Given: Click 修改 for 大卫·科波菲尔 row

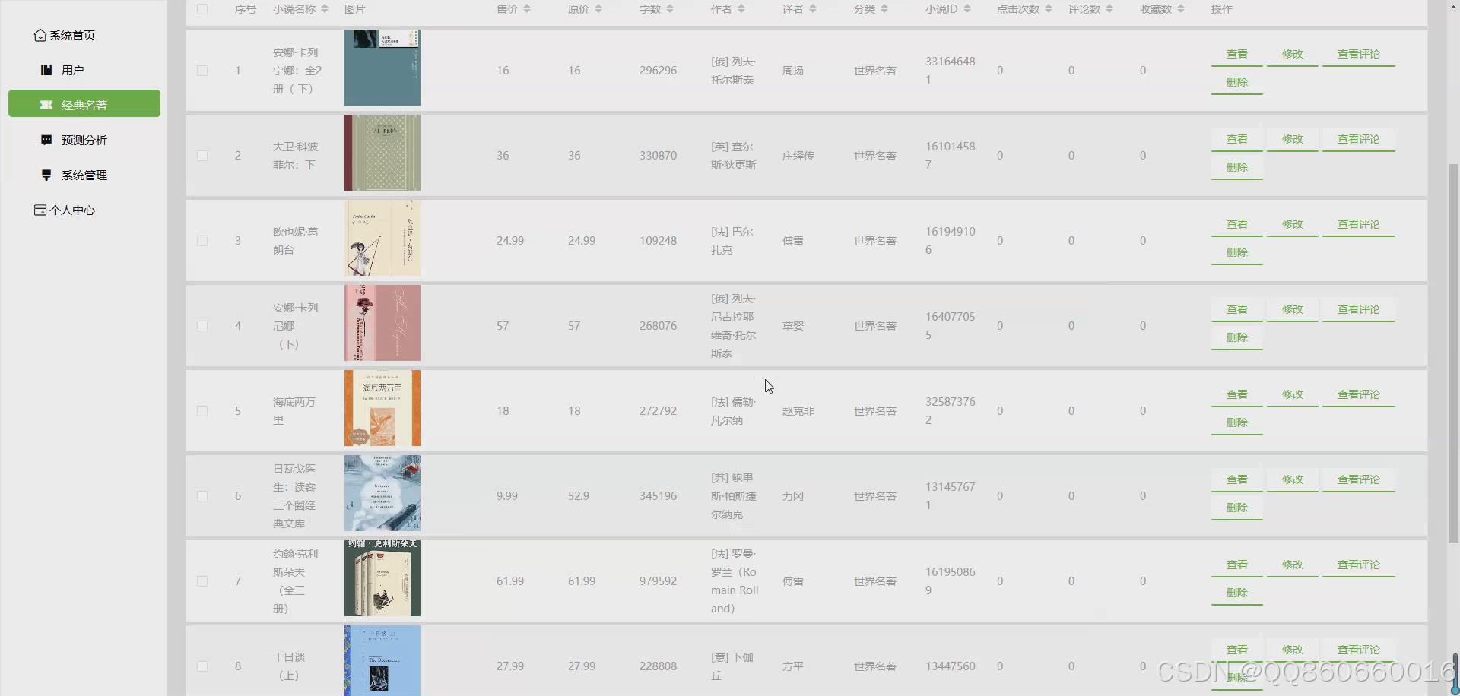Looking at the screenshot, I should pyautogui.click(x=1293, y=139).
